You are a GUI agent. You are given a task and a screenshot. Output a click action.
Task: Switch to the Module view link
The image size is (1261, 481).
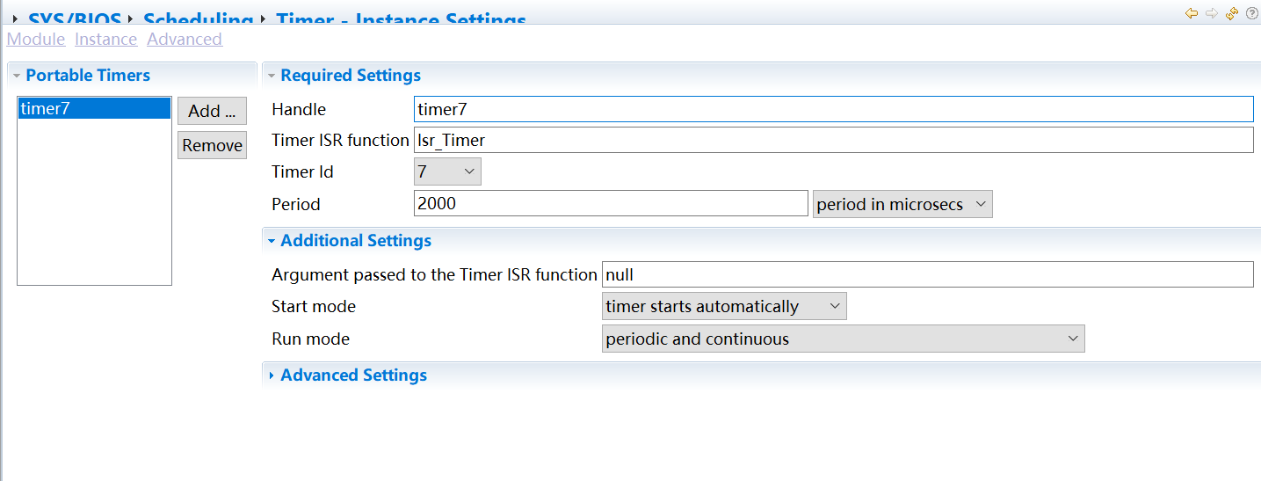coord(36,40)
